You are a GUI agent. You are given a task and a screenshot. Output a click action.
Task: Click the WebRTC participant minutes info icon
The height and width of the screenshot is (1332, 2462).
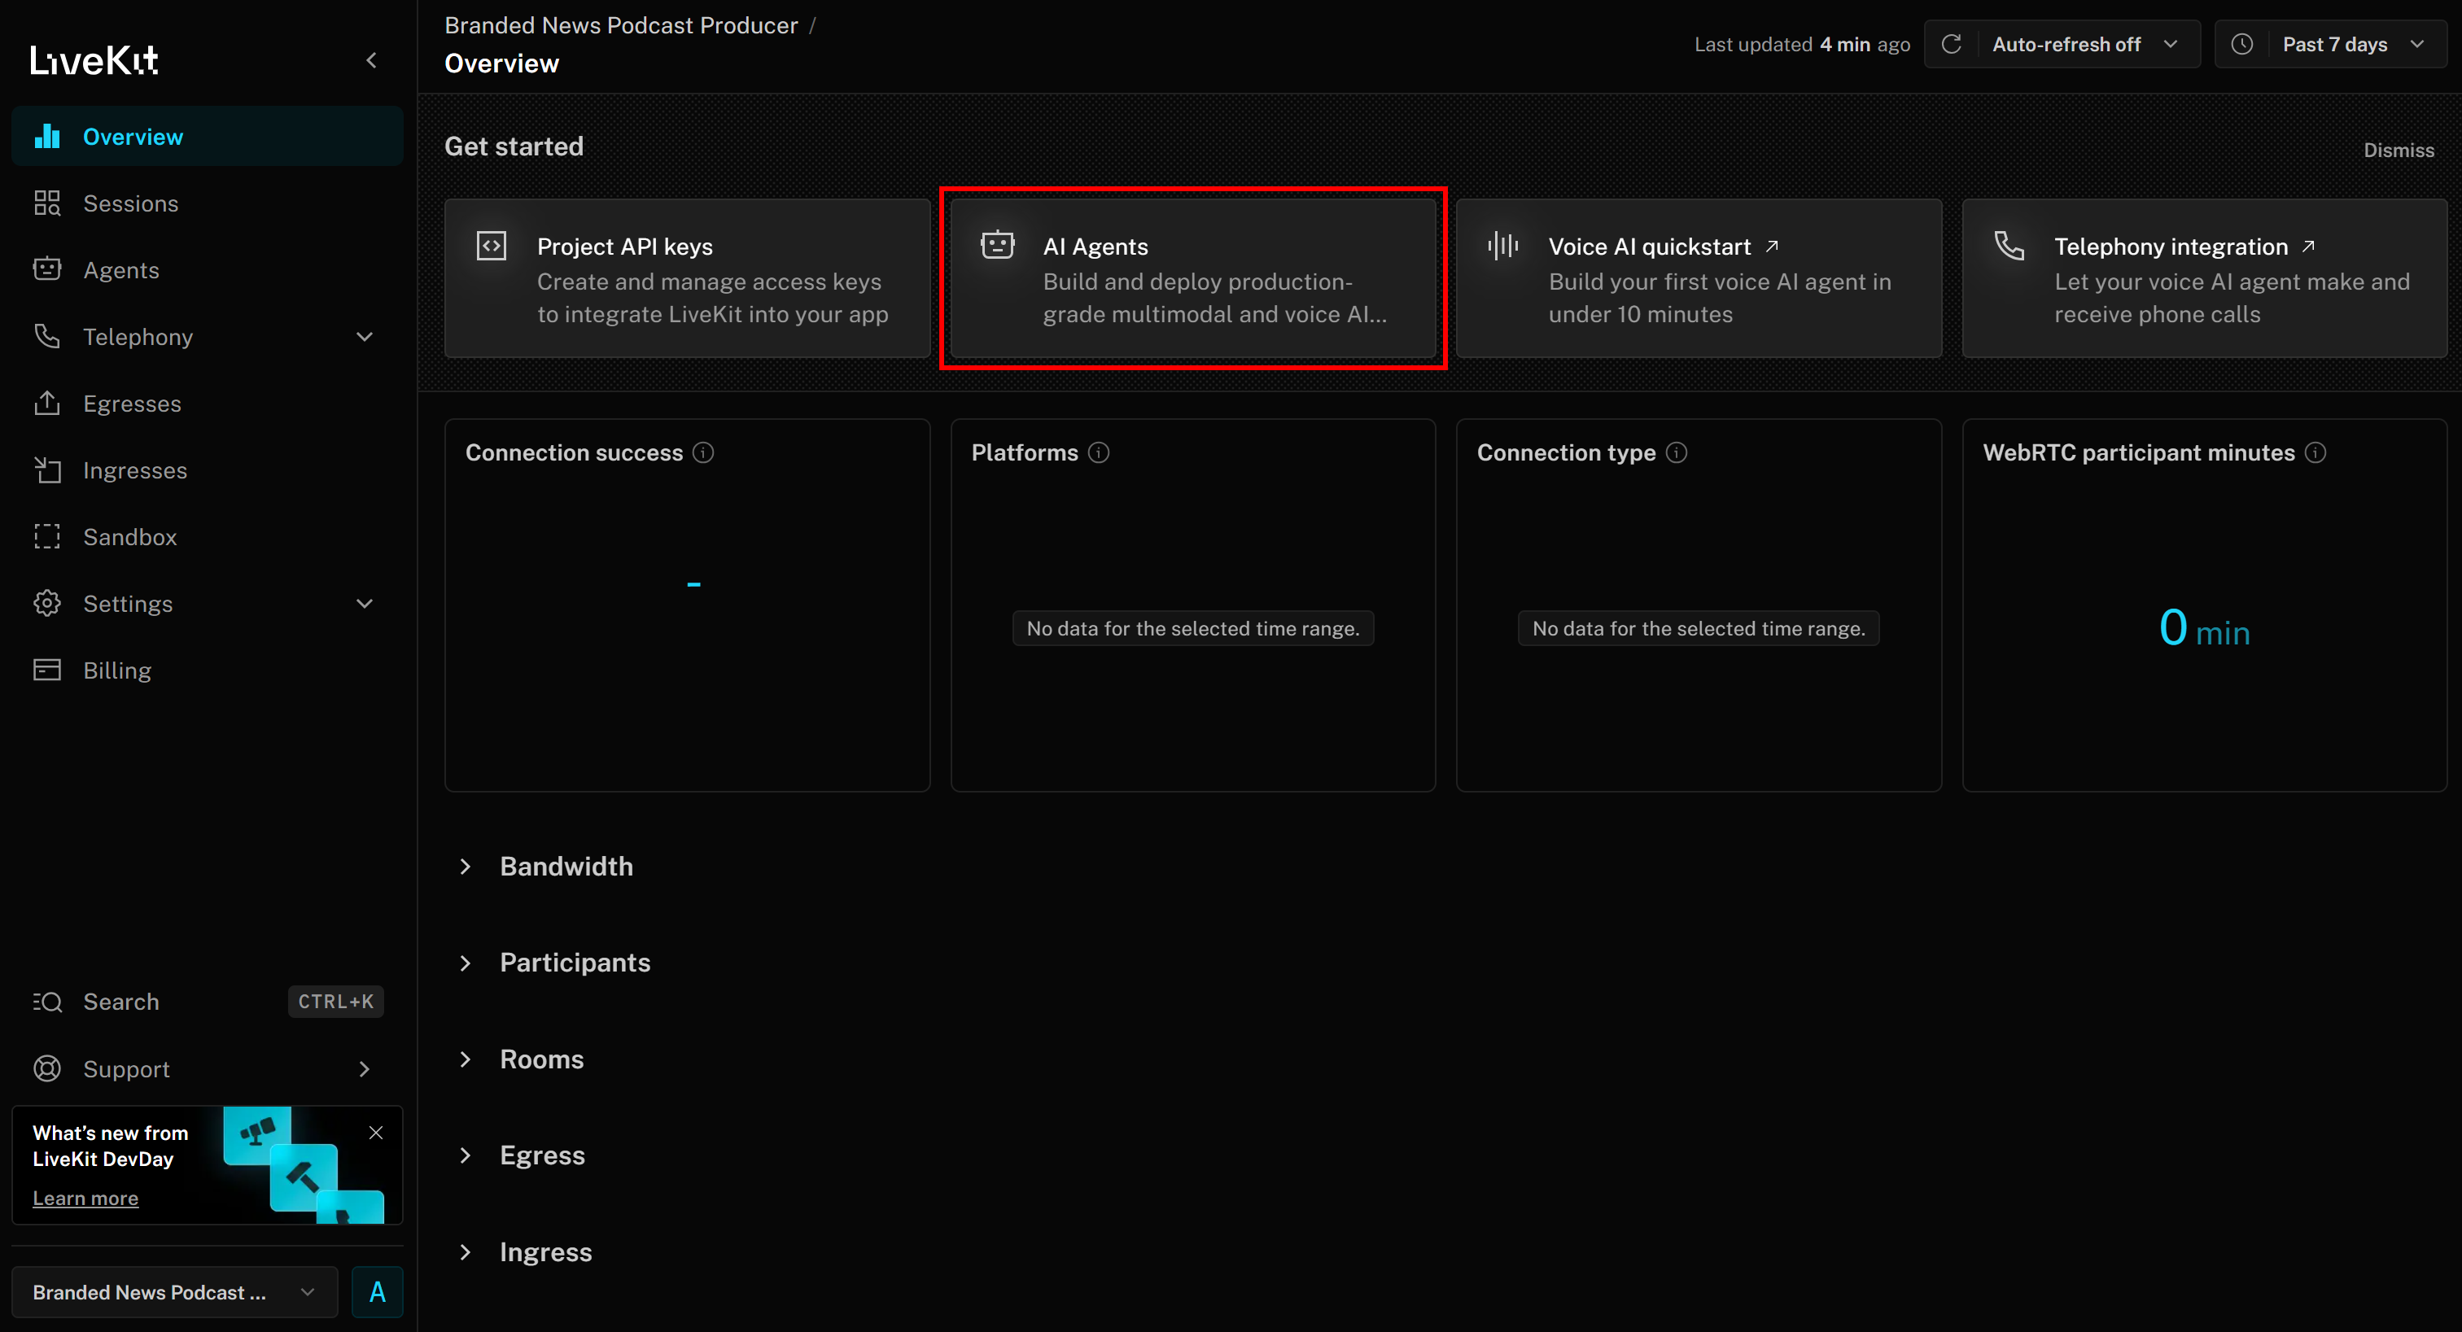pos(2316,453)
